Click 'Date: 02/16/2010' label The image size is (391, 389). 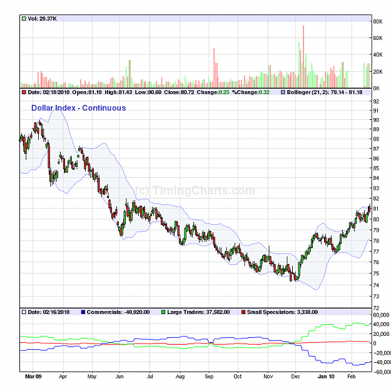[49, 312]
